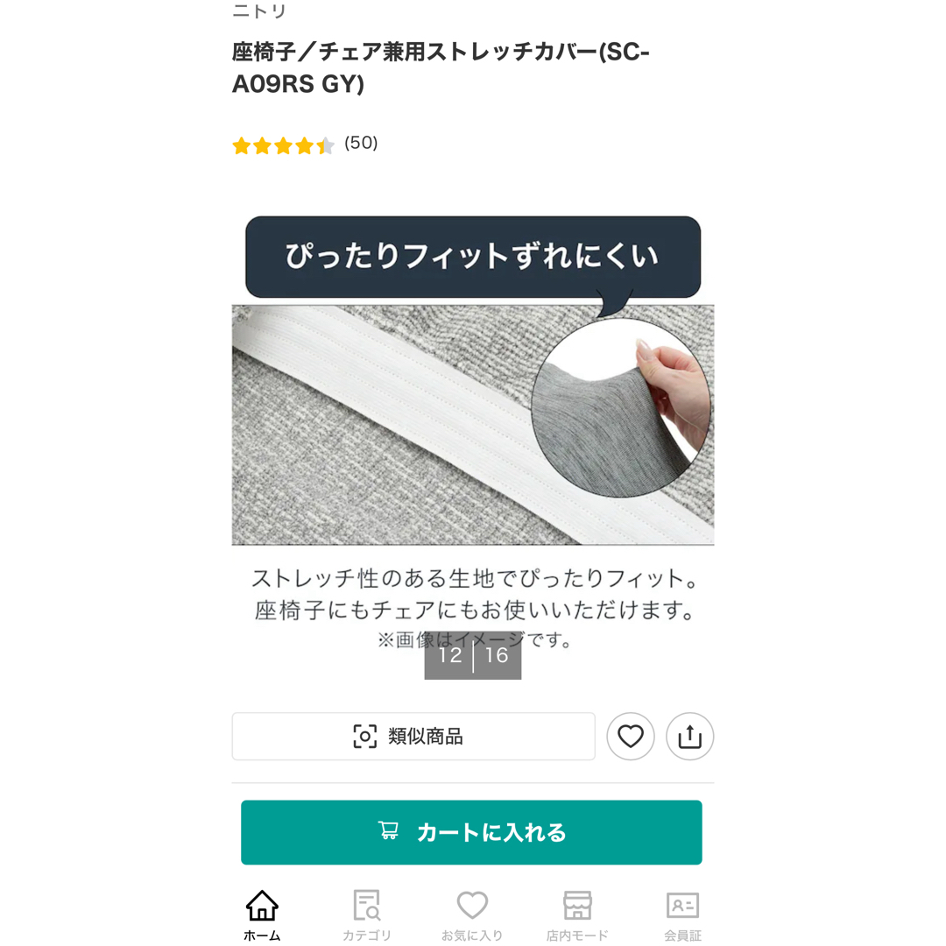Open the ニトリ brand link
Image resolution: width=946 pixels, height=946 pixels.
click(x=259, y=11)
